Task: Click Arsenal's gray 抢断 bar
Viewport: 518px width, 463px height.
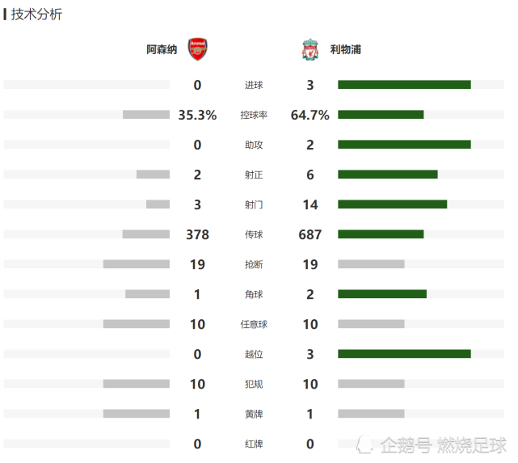Action: 137,264
